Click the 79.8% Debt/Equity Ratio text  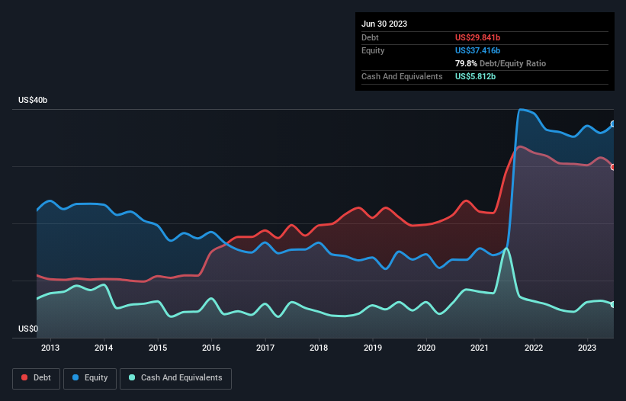(500, 63)
